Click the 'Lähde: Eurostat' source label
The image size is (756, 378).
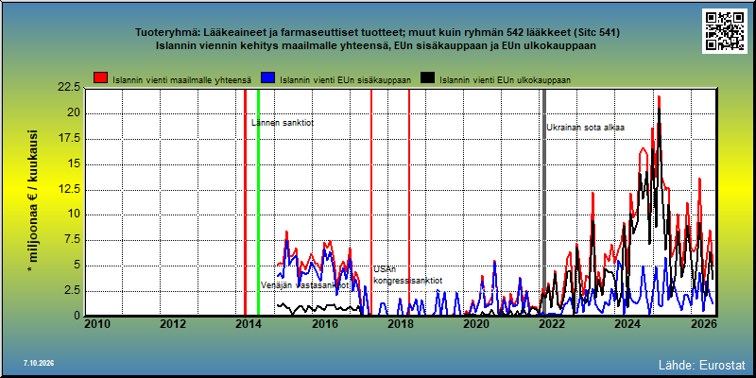click(702, 364)
